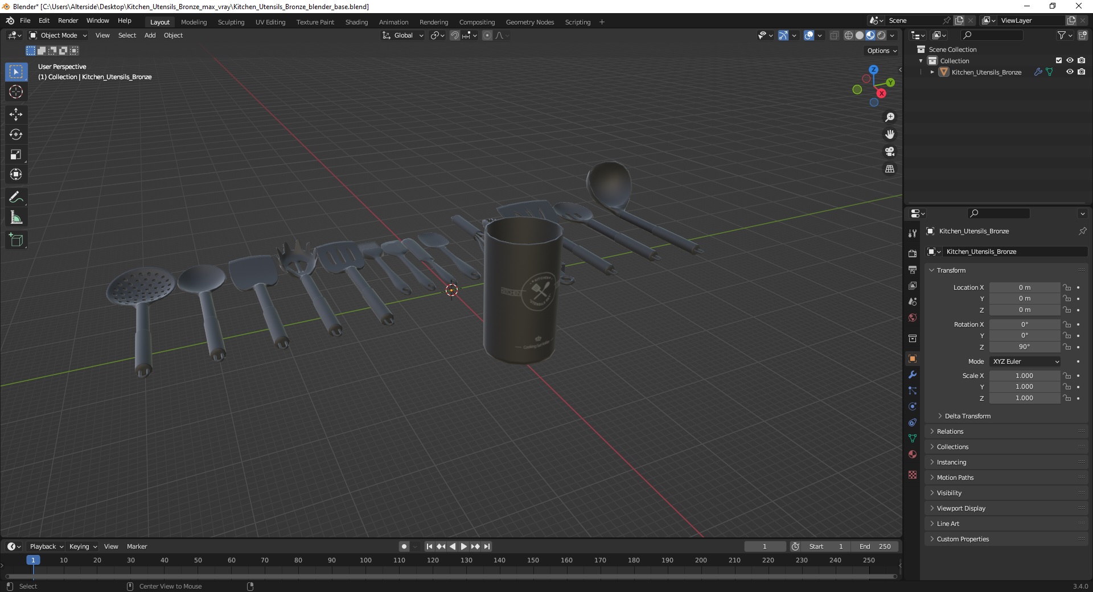This screenshot has height=592, width=1093.
Task: Open the View Layer properties tab
Action: pyautogui.click(x=913, y=285)
